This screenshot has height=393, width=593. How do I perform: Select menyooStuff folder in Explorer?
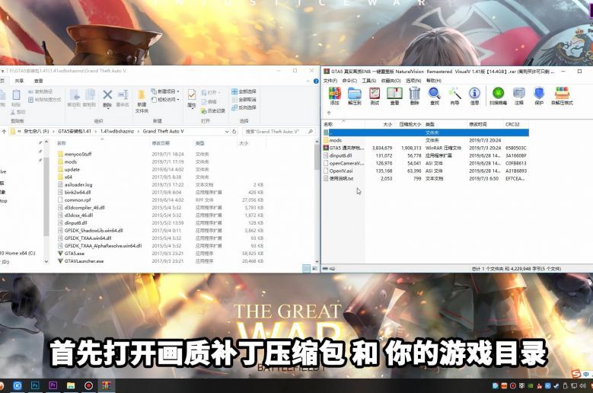(78, 155)
